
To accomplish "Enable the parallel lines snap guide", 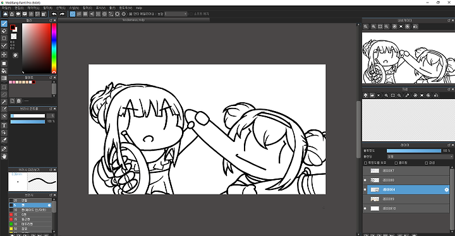I will click(x=79, y=14).
